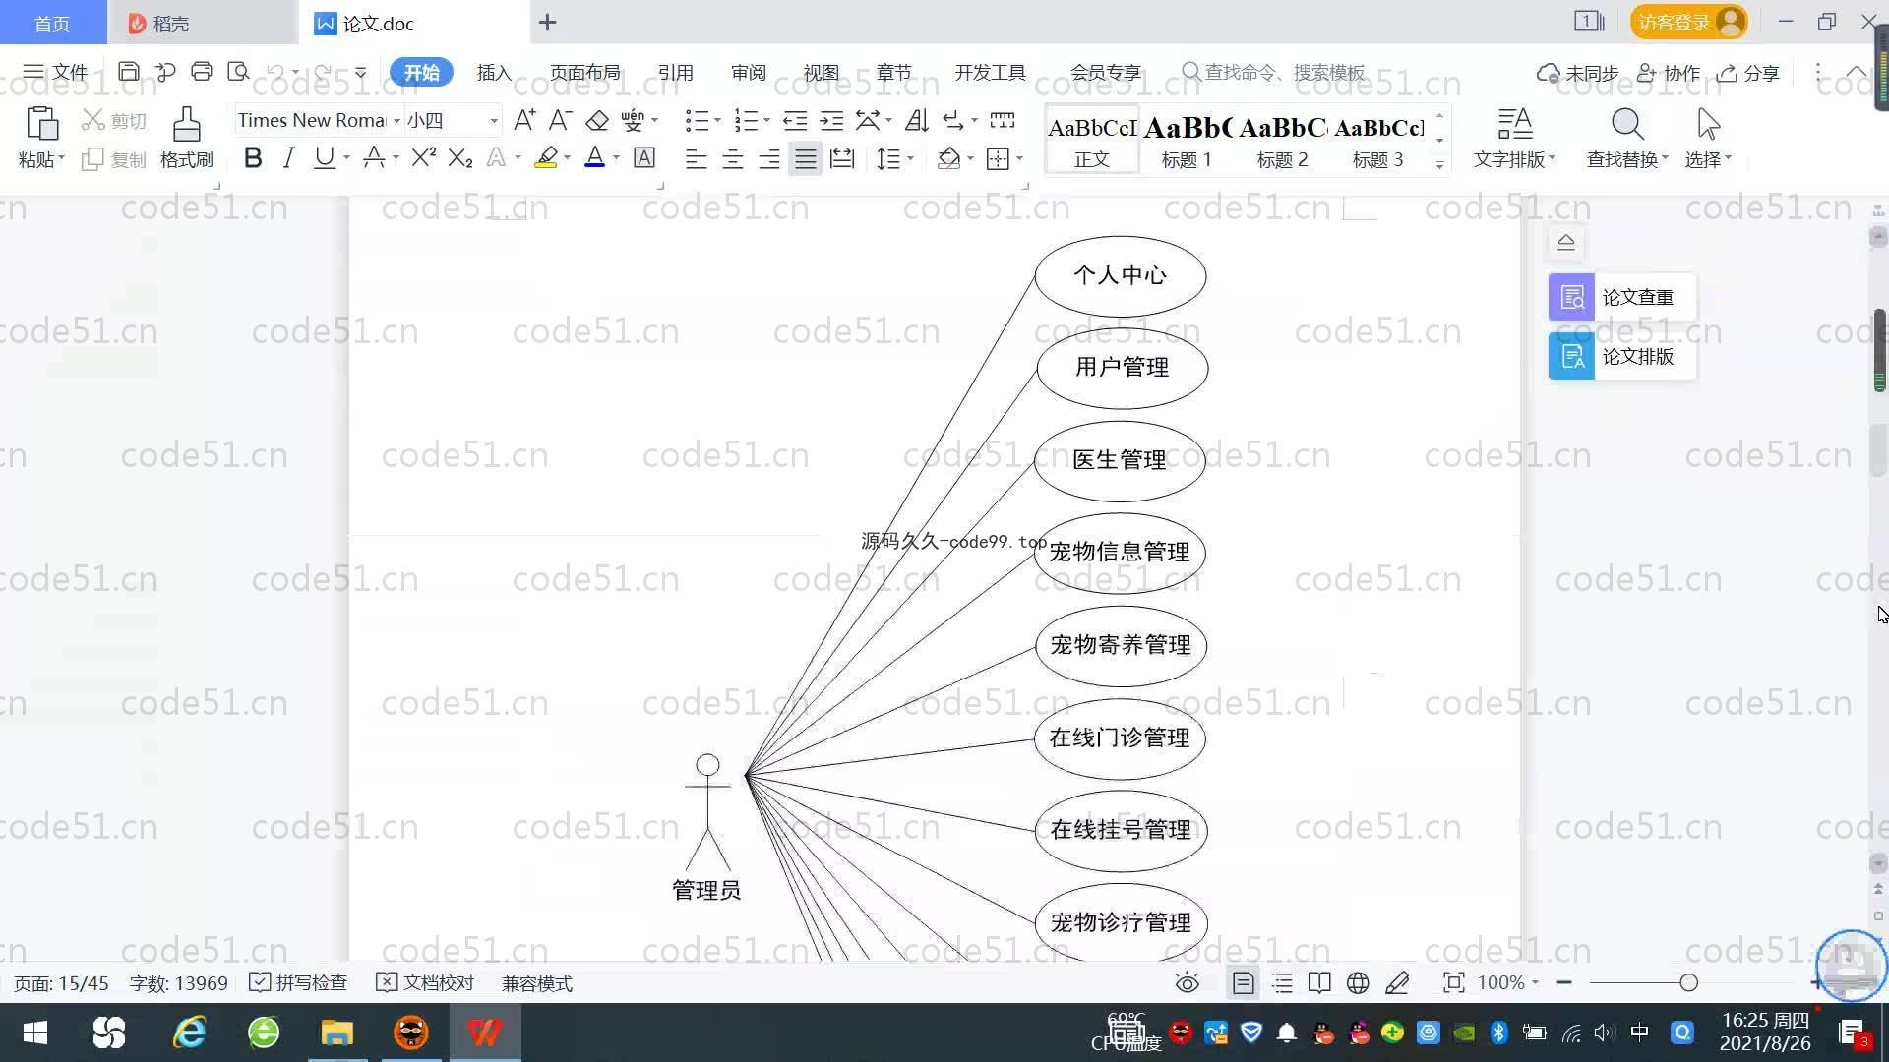1889x1062 pixels.
Task: Toggle document proofreading in status bar
Action: click(425, 983)
